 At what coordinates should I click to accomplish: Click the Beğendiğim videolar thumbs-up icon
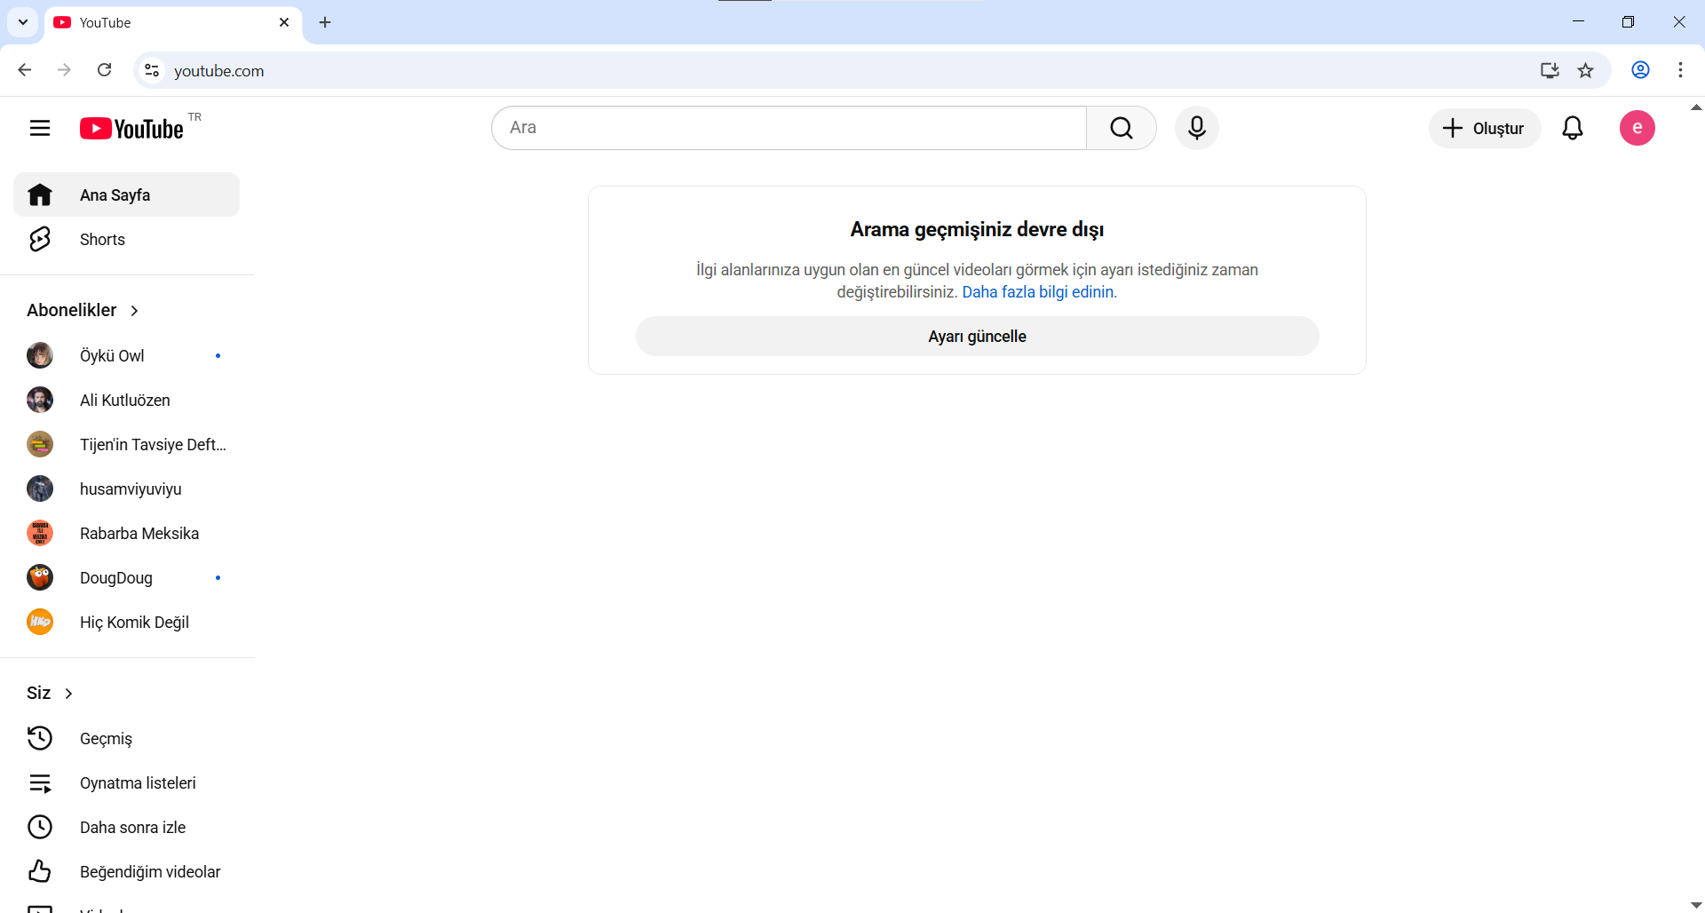coord(40,871)
